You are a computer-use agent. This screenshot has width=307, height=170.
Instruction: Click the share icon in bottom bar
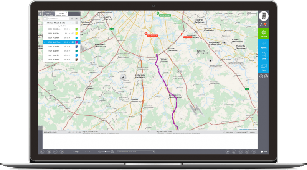(55, 152)
